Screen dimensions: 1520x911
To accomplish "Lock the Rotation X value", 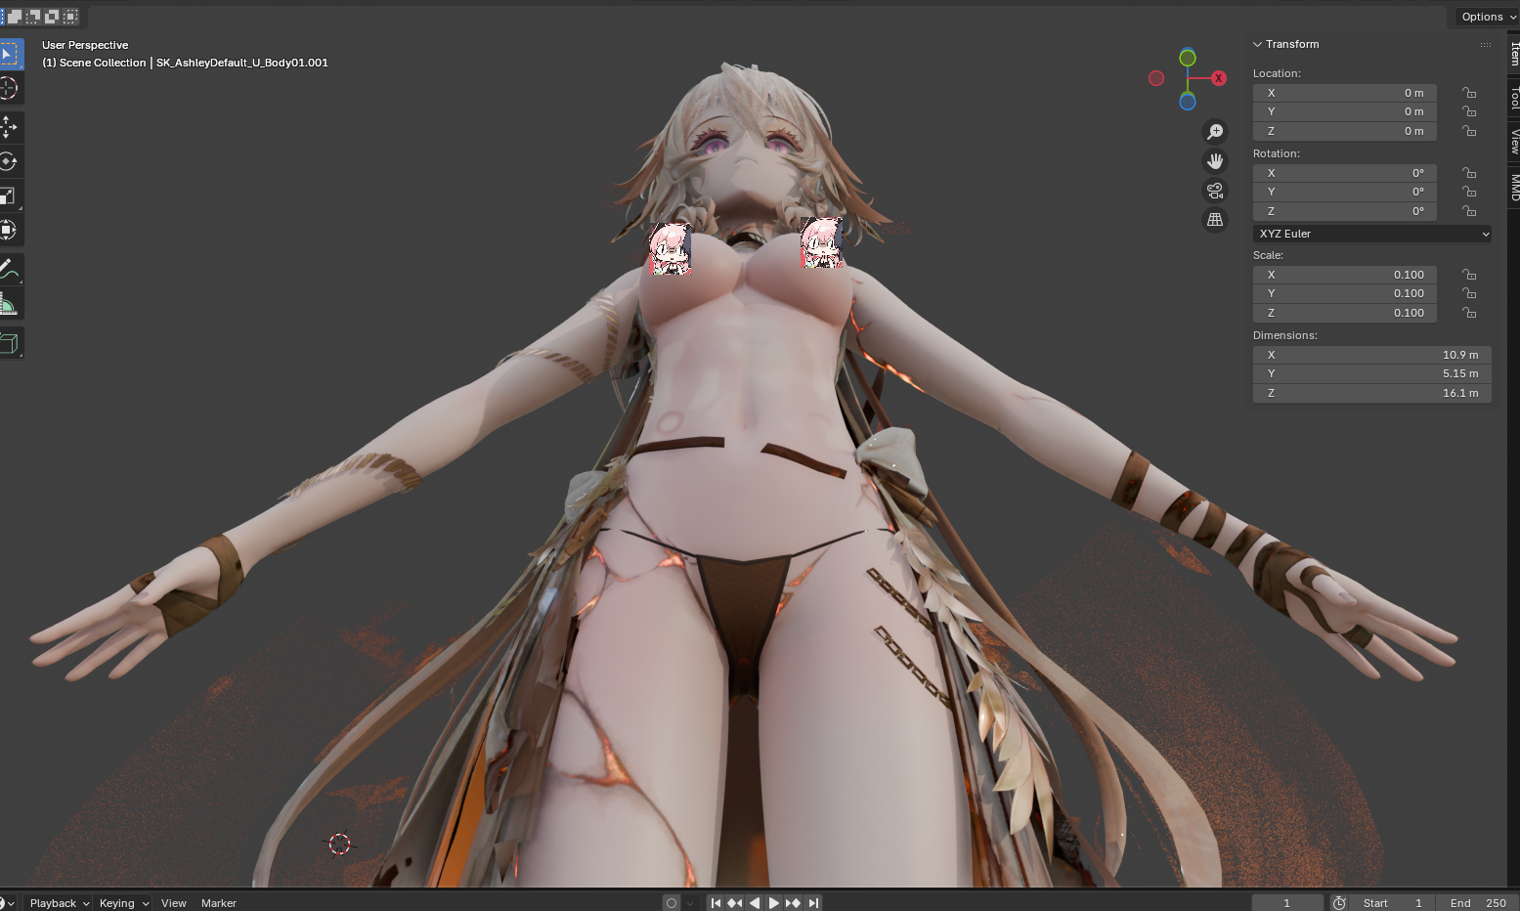I will pos(1469,173).
